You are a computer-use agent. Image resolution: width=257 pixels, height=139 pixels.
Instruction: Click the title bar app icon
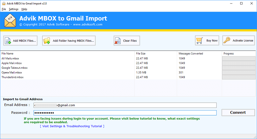pyautogui.click(x=4, y=3)
